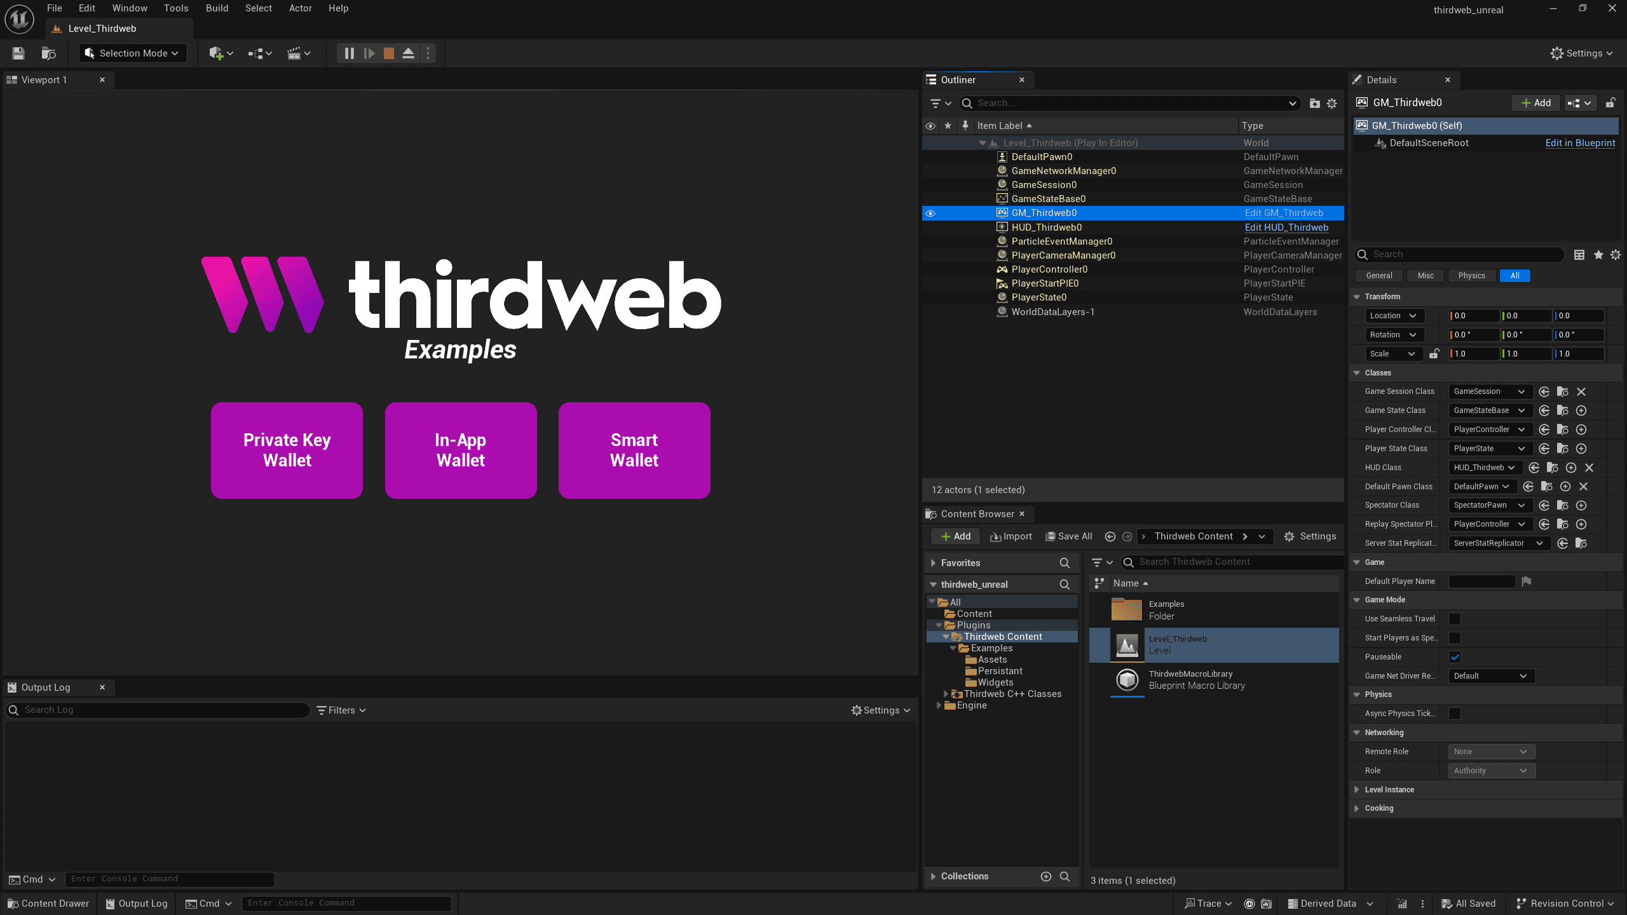Open the HUD Class dropdown
Screen dimensions: 1627x915
pos(1484,468)
